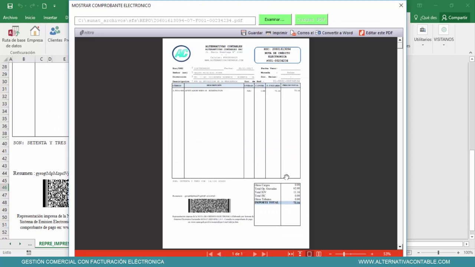Click the Excel zoom slider
The image size is (475, 267).
coord(438,253)
